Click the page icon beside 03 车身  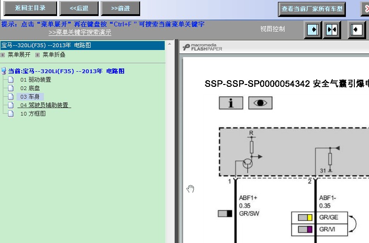[x=10, y=96]
